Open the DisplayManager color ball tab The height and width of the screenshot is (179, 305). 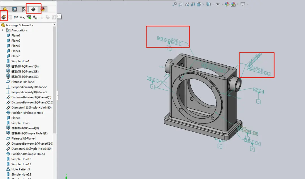(x=43, y=9)
